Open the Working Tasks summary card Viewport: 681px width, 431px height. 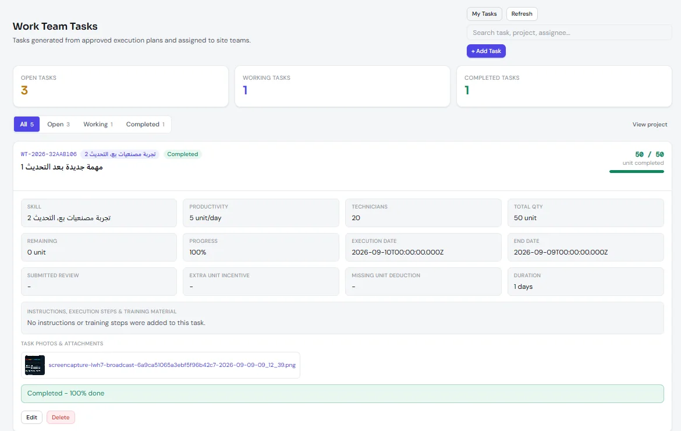(342, 86)
